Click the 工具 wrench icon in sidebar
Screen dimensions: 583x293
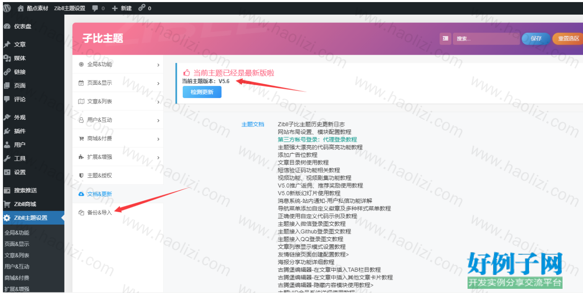tap(7, 159)
